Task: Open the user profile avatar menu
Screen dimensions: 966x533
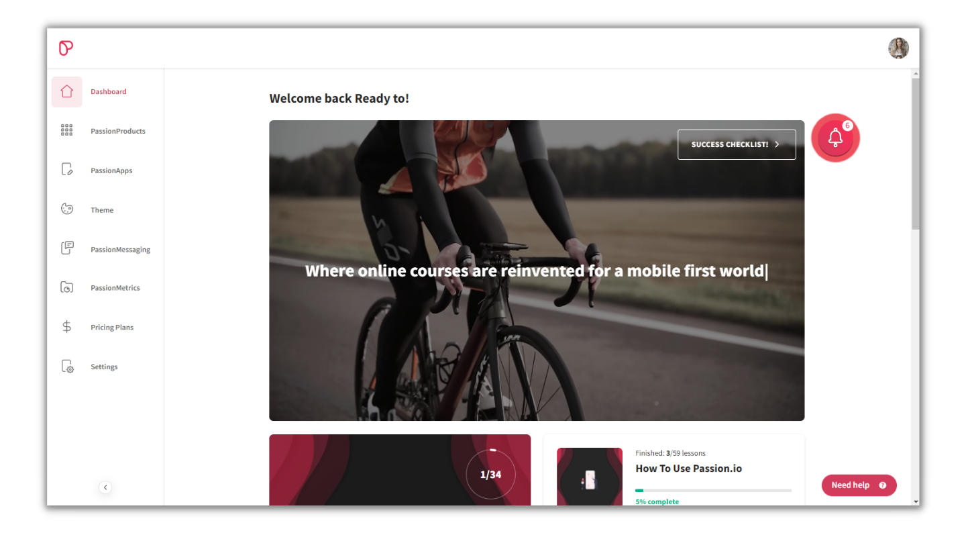Action: [898, 48]
